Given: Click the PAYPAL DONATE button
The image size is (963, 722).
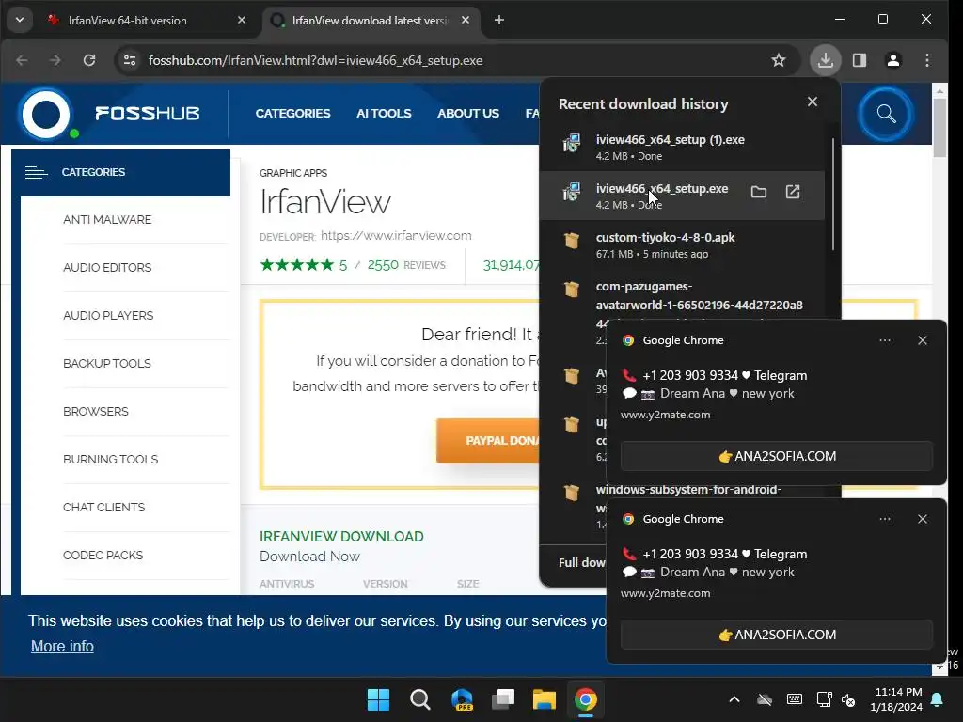Looking at the screenshot, I should [488, 440].
